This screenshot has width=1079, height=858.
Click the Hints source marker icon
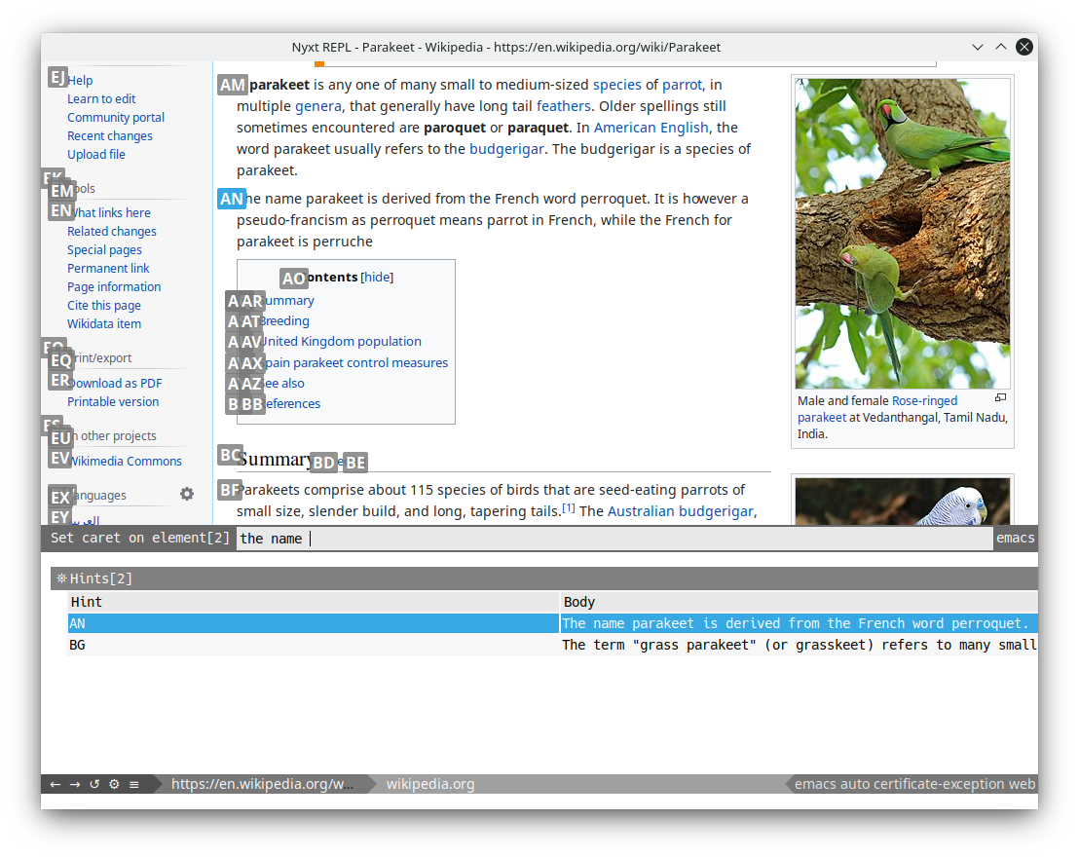pos(61,578)
